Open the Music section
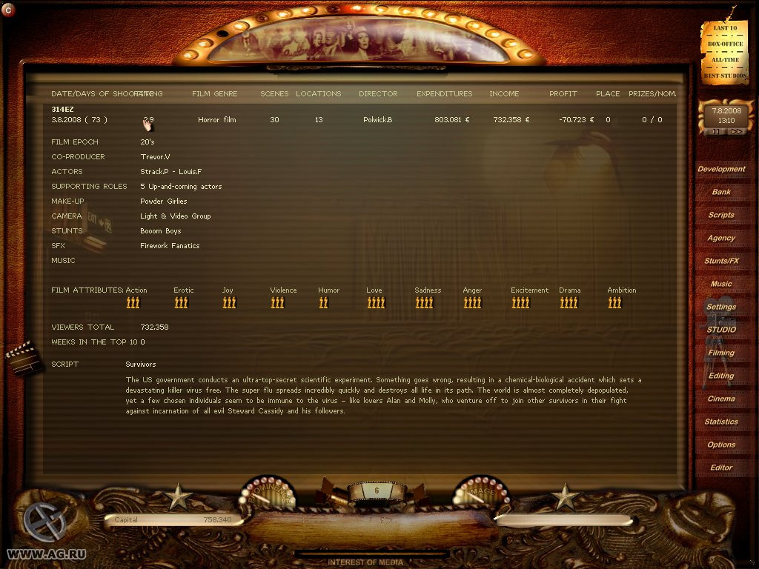This screenshot has width=759, height=569. click(x=721, y=284)
